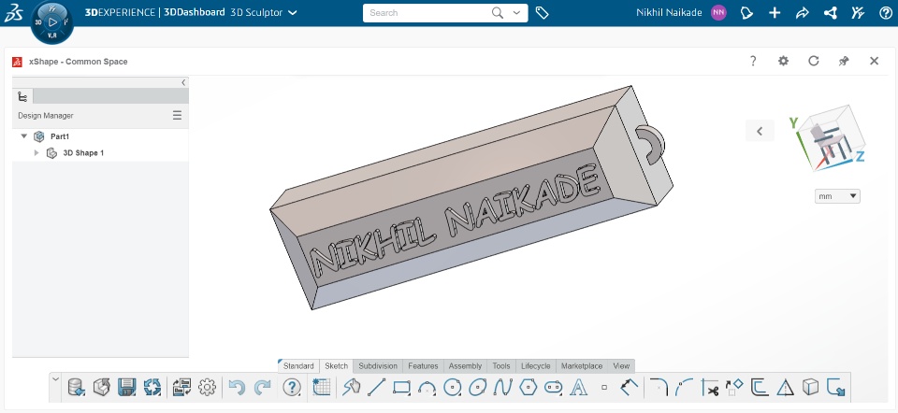Click the blue update/refresh arrows icon
Image resolution: width=898 pixels, height=413 pixels.
click(x=152, y=387)
